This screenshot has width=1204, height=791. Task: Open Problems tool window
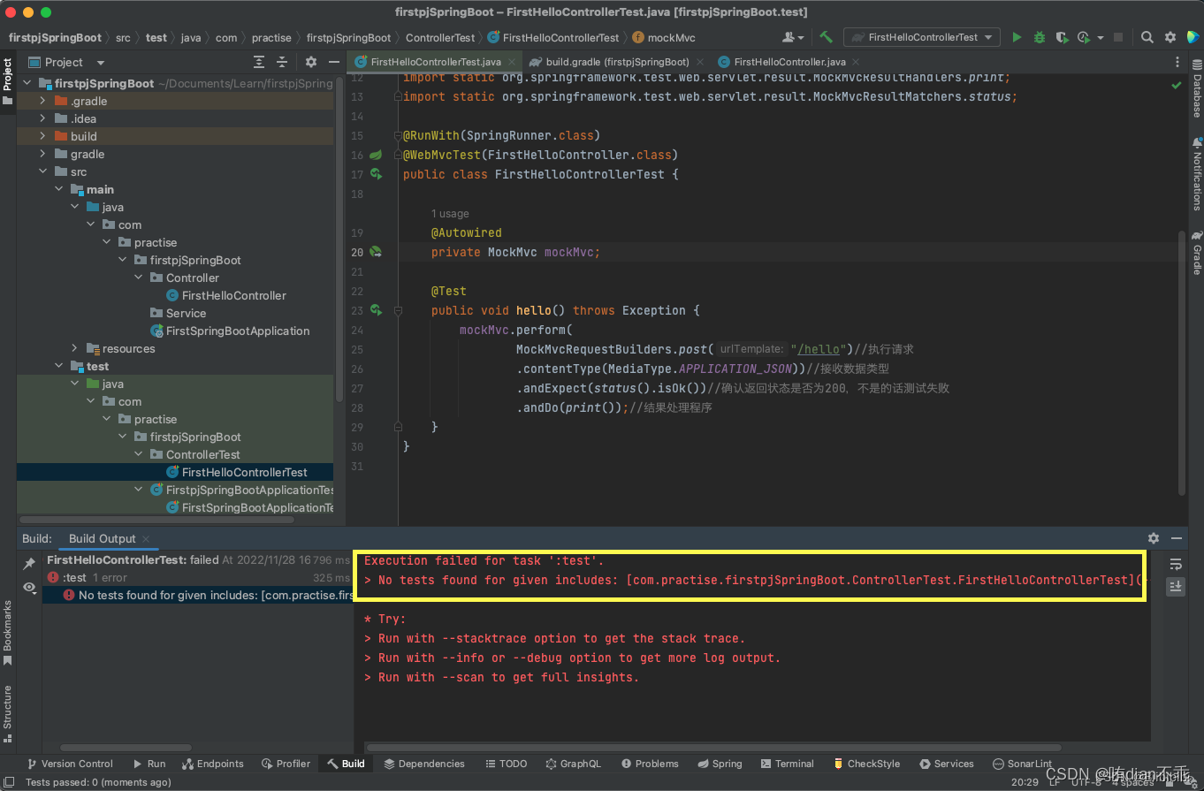point(650,764)
